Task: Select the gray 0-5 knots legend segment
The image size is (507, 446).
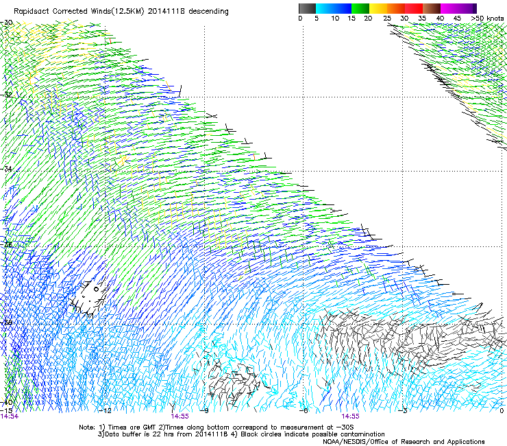Action: 307,8
